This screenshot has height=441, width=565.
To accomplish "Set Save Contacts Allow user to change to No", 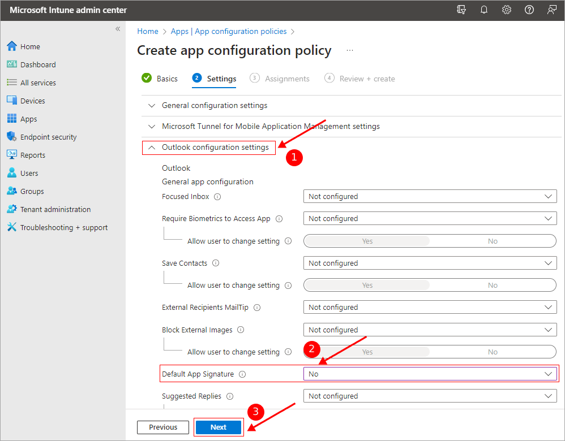I will [x=493, y=285].
